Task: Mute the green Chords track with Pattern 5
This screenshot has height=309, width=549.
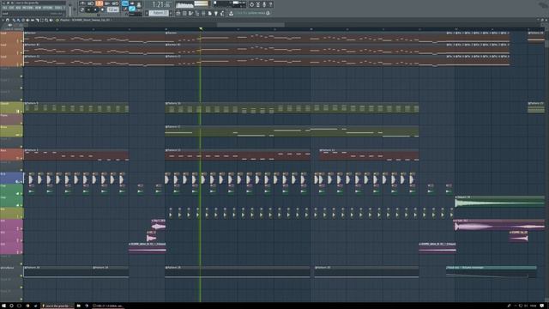Action: tap(21, 112)
